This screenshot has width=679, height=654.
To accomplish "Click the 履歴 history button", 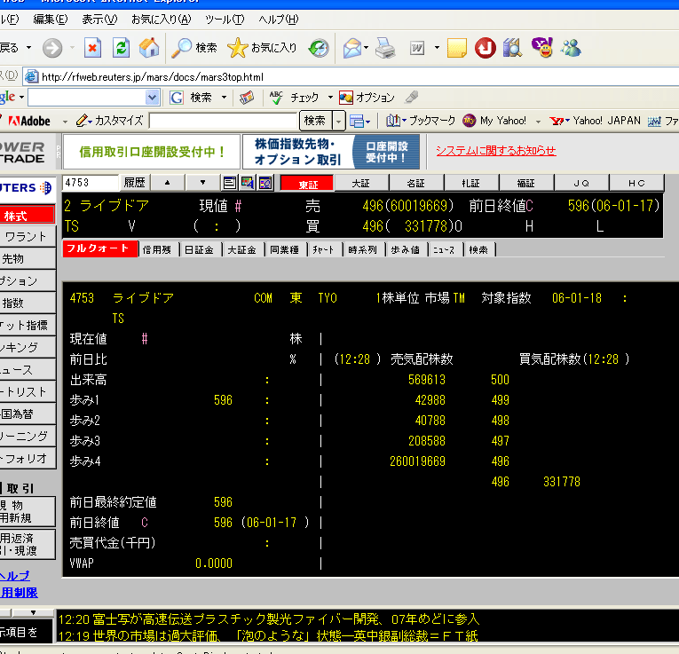I will pyautogui.click(x=134, y=183).
